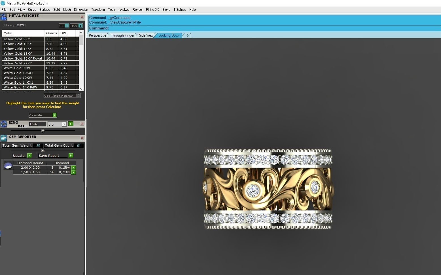Open the Solid menu
This screenshot has height=275, width=441.
pos(57,10)
